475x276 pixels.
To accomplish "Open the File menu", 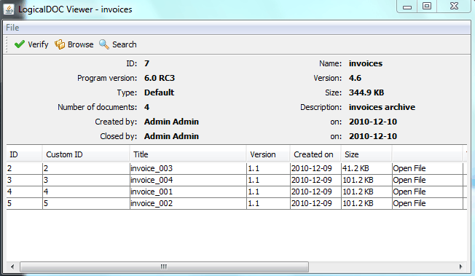I will pyautogui.click(x=12, y=28).
